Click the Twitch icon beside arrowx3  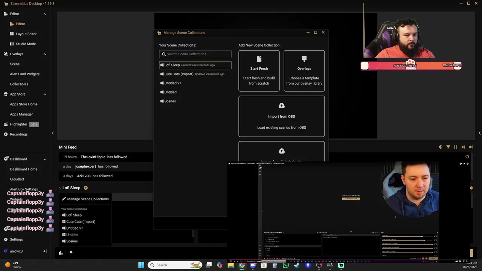(x=6, y=251)
